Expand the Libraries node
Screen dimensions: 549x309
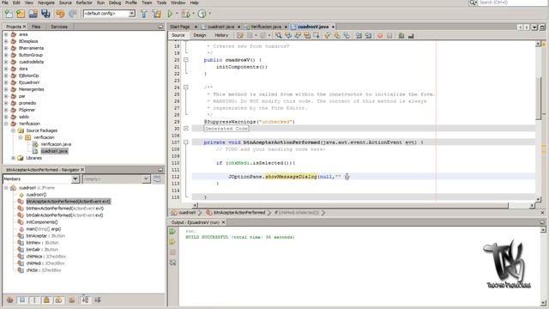tap(14, 158)
